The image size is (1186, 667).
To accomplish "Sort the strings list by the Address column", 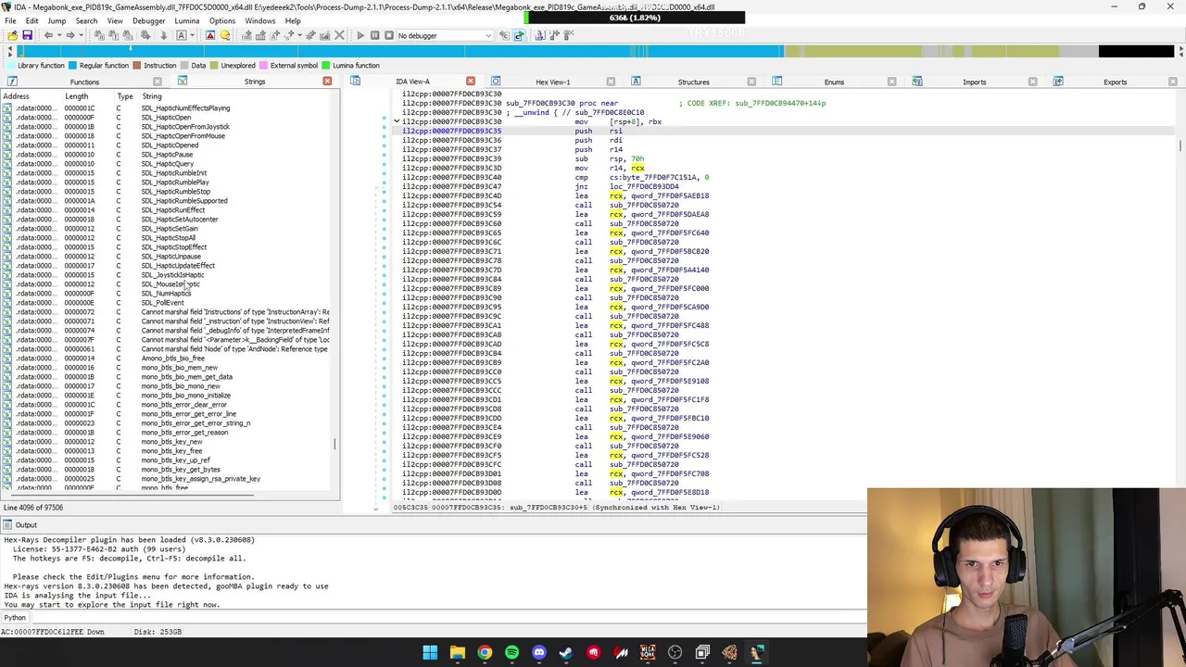I will pyautogui.click(x=32, y=96).
